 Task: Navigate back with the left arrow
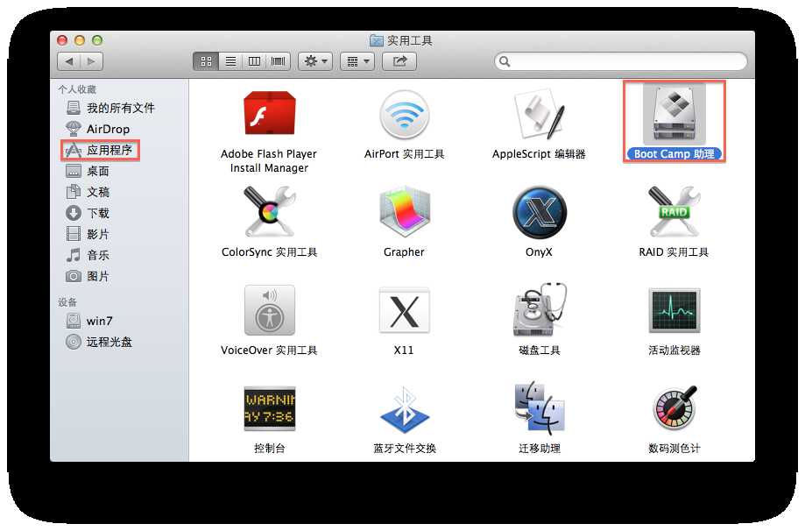pos(69,61)
